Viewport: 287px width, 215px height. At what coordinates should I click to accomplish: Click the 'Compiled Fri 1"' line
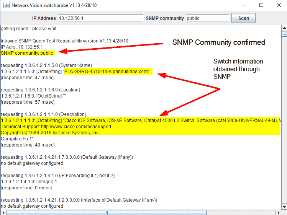tap(17, 139)
